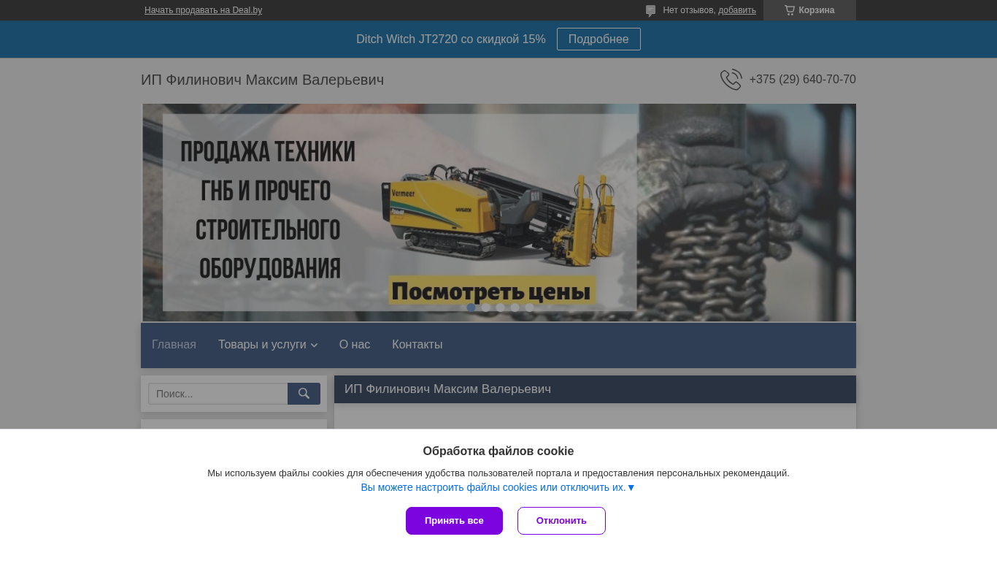Click the Обработка файлов cookie heading

(x=498, y=451)
